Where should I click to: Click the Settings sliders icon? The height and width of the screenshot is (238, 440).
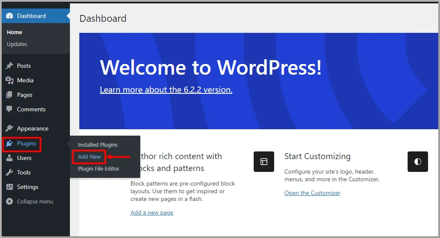point(9,187)
